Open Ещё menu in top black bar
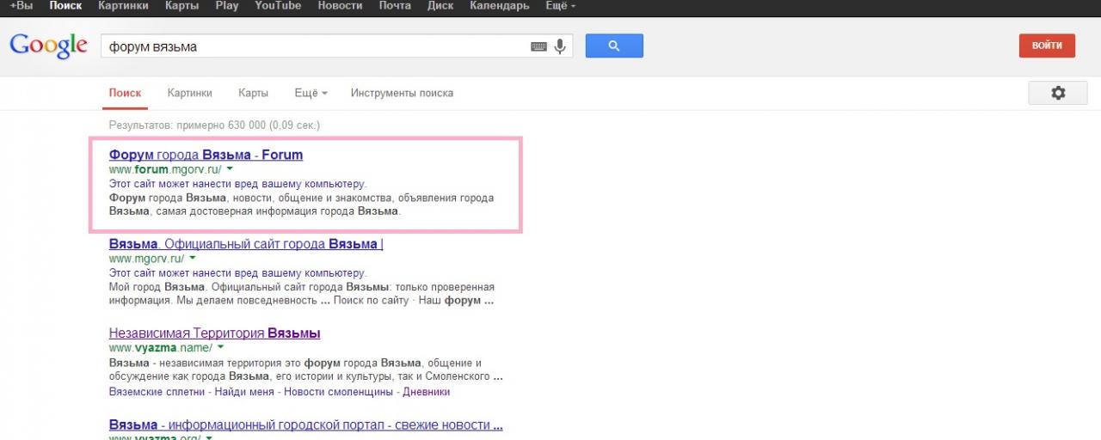The image size is (1101, 440). 560,6
